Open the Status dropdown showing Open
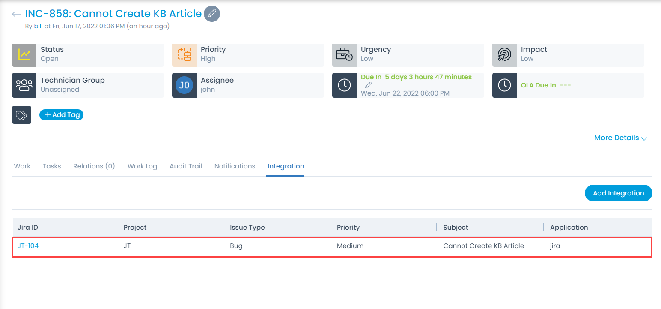This screenshot has width=661, height=309. (x=50, y=59)
